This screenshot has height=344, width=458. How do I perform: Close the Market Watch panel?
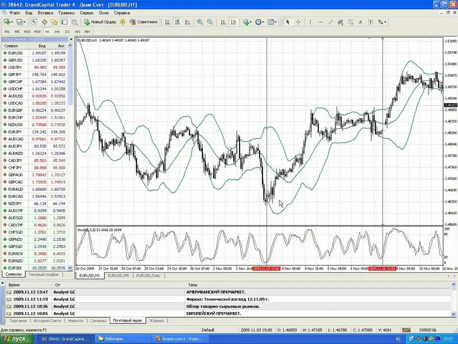tap(71, 39)
